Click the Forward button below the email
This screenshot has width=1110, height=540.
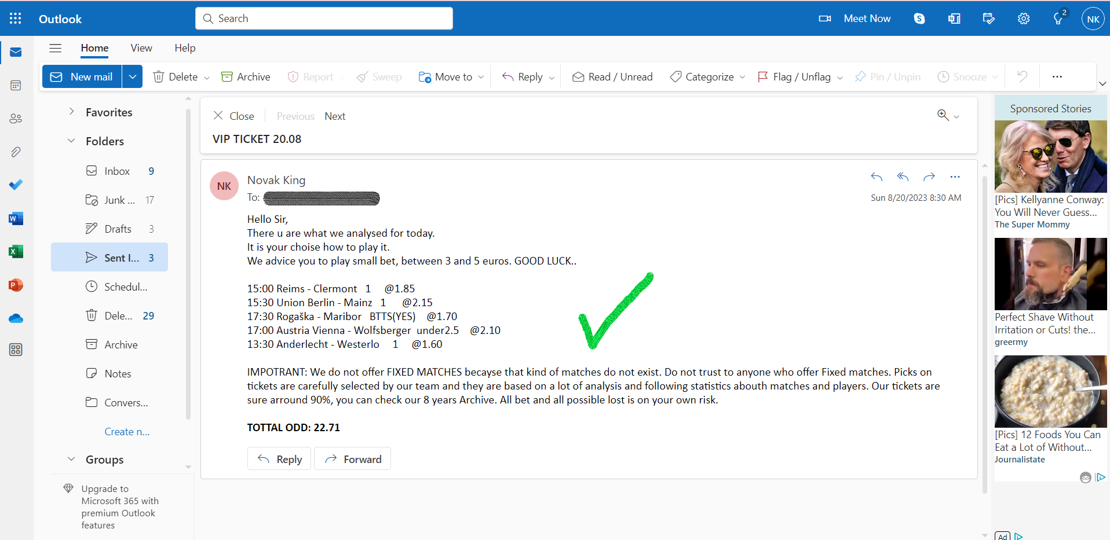(x=352, y=459)
